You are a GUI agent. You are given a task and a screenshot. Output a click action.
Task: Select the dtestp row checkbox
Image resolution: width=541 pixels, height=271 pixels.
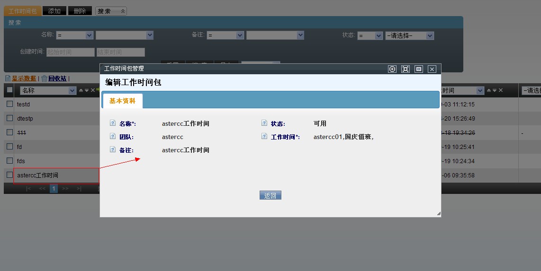[9, 118]
